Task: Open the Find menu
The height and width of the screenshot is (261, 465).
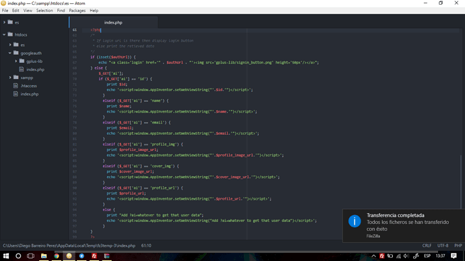Action: pos(61,10)
